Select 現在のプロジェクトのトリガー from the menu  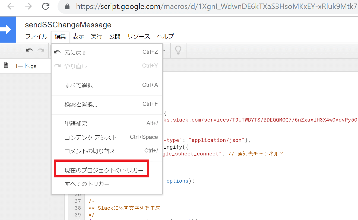[104, 171]
